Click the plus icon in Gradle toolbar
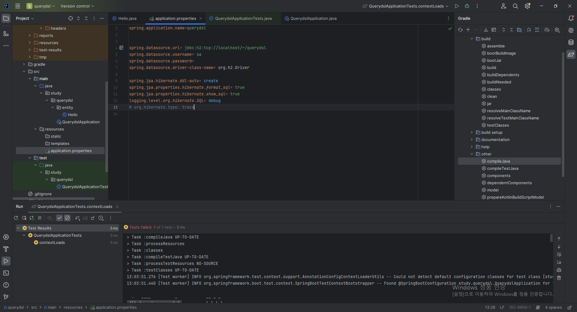This screenshot has width=577, height=312. pos(468,30)
